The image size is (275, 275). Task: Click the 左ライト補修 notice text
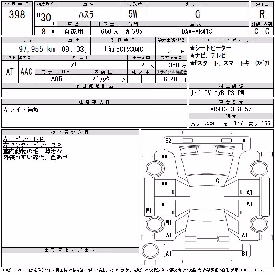coord(21,110)
